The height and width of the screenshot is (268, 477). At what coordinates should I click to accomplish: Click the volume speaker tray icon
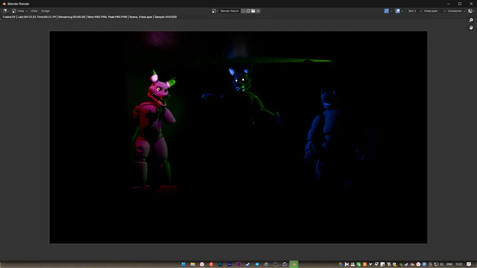tap(442, 264)
